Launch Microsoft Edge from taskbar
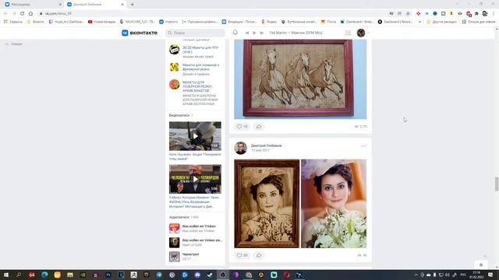Viewport: 499px width, 280px height. (x=44, y=275)
